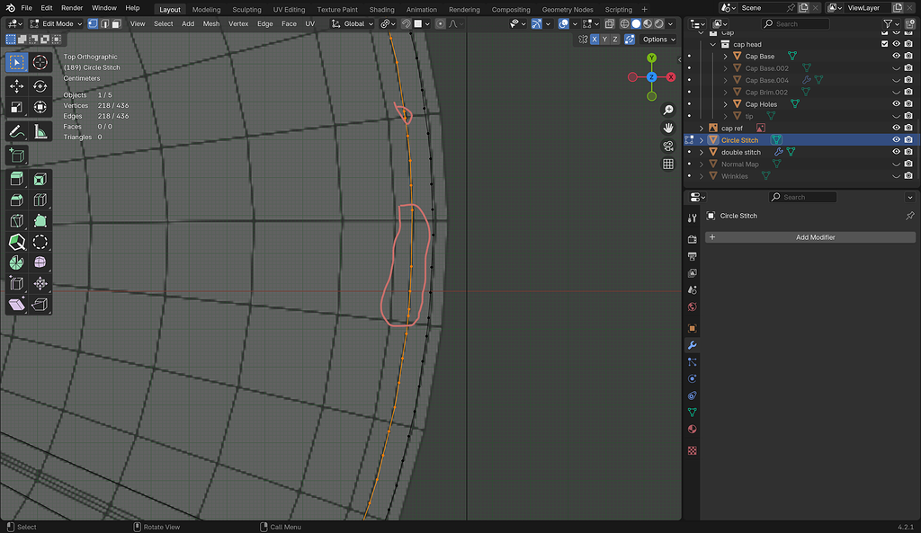Viewport: 921px width, 533px height.
Task: Hide Cap Holes object in viewport
Action: pyautogui.click(x=896, y=104)
